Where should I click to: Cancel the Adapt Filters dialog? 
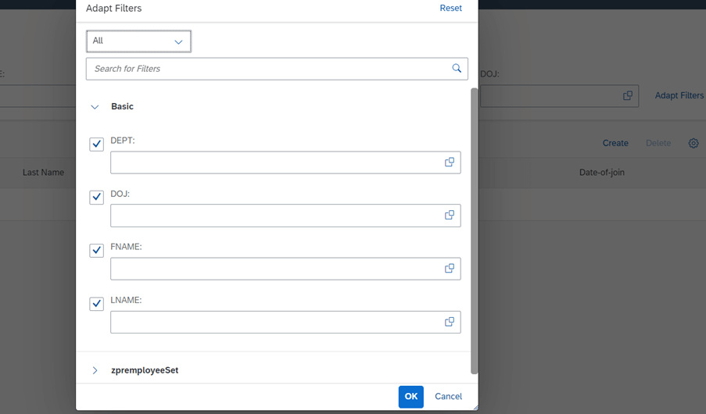coord(448,397)
